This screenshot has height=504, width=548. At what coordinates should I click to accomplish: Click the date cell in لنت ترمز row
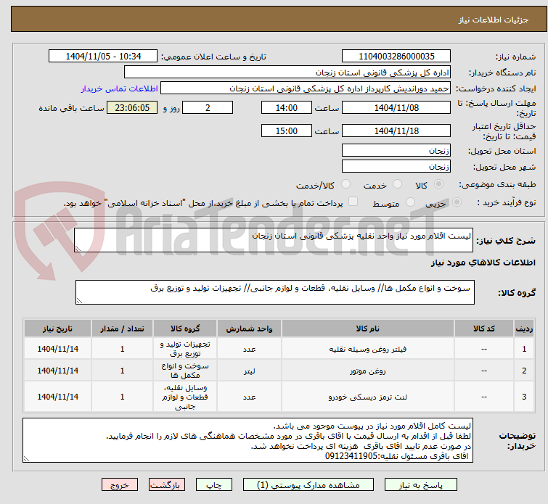point(57,397)
